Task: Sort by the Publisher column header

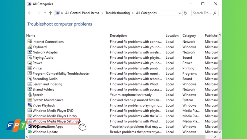Action: (x=211, y=36)
